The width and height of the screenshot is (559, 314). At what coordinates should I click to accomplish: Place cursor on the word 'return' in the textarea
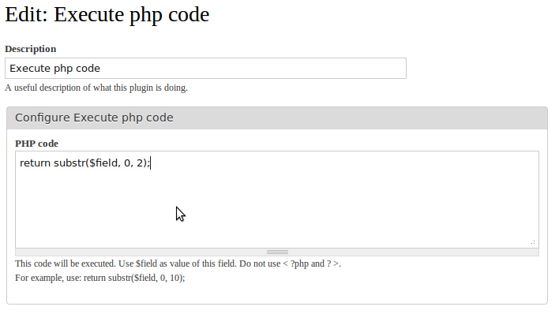35,163
